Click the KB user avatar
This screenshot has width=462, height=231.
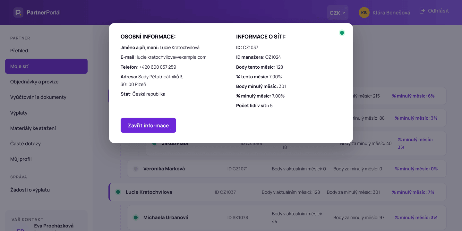coord(364,13)
